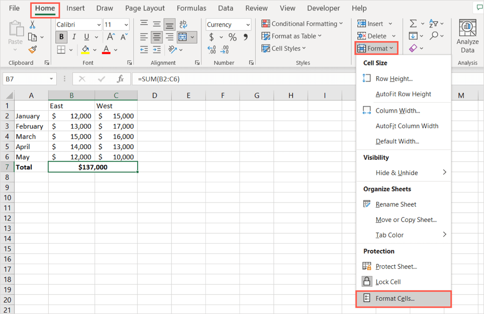Click the Cut scissors icon
Image resolution: width=484 pixels, height=314 pixels.
(32, 24)
